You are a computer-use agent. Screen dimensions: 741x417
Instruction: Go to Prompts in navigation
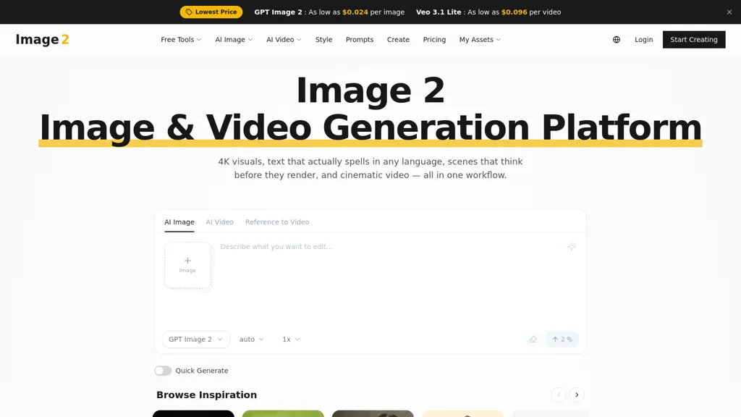pos(360,40)
